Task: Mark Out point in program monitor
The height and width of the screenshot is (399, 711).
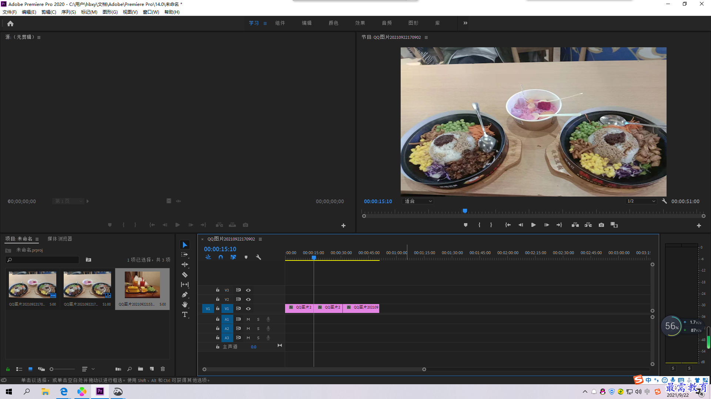Action: (x=491, y=225)
